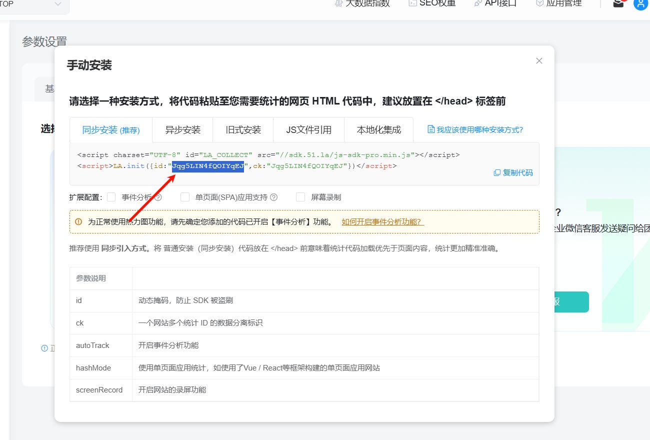Enable 单页面(SPA)应用支持 checkbox
The width and height of the screenshot is (650, 440).
[x=185, y=197]
